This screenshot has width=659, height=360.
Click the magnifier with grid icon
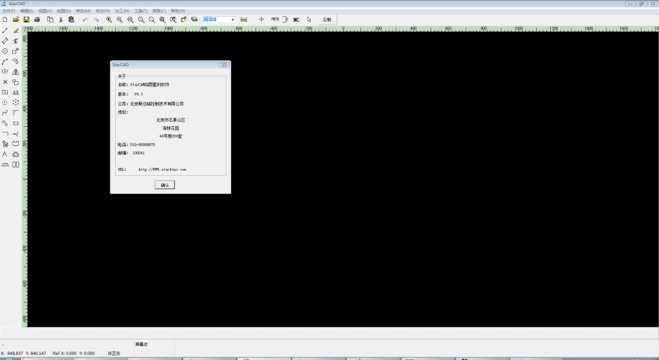162,19
